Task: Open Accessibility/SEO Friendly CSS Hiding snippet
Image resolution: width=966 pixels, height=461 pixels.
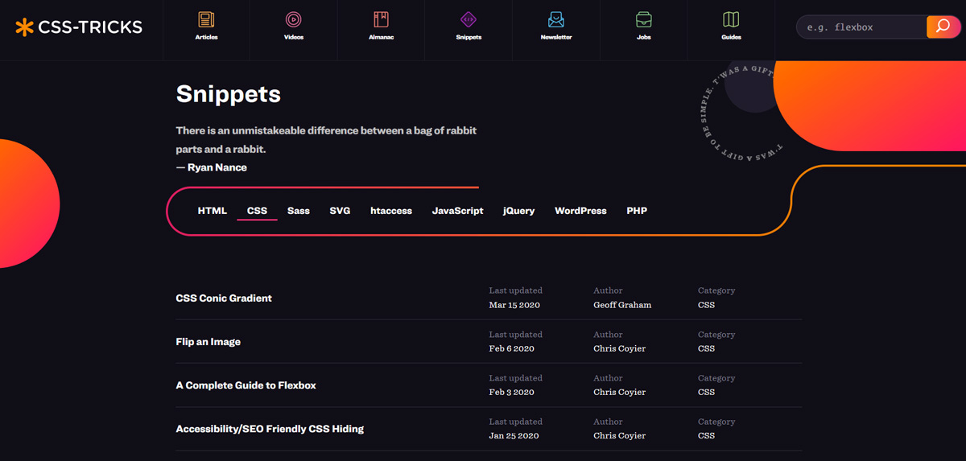Action: click(x=270, y=429)
